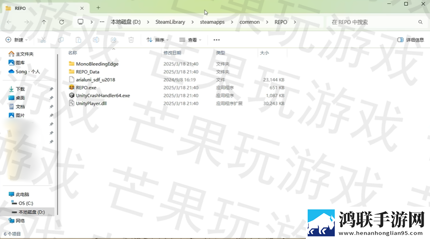Unpin 文档 using its pin icon
Viewport: 430px width, 239px height.
51,106
